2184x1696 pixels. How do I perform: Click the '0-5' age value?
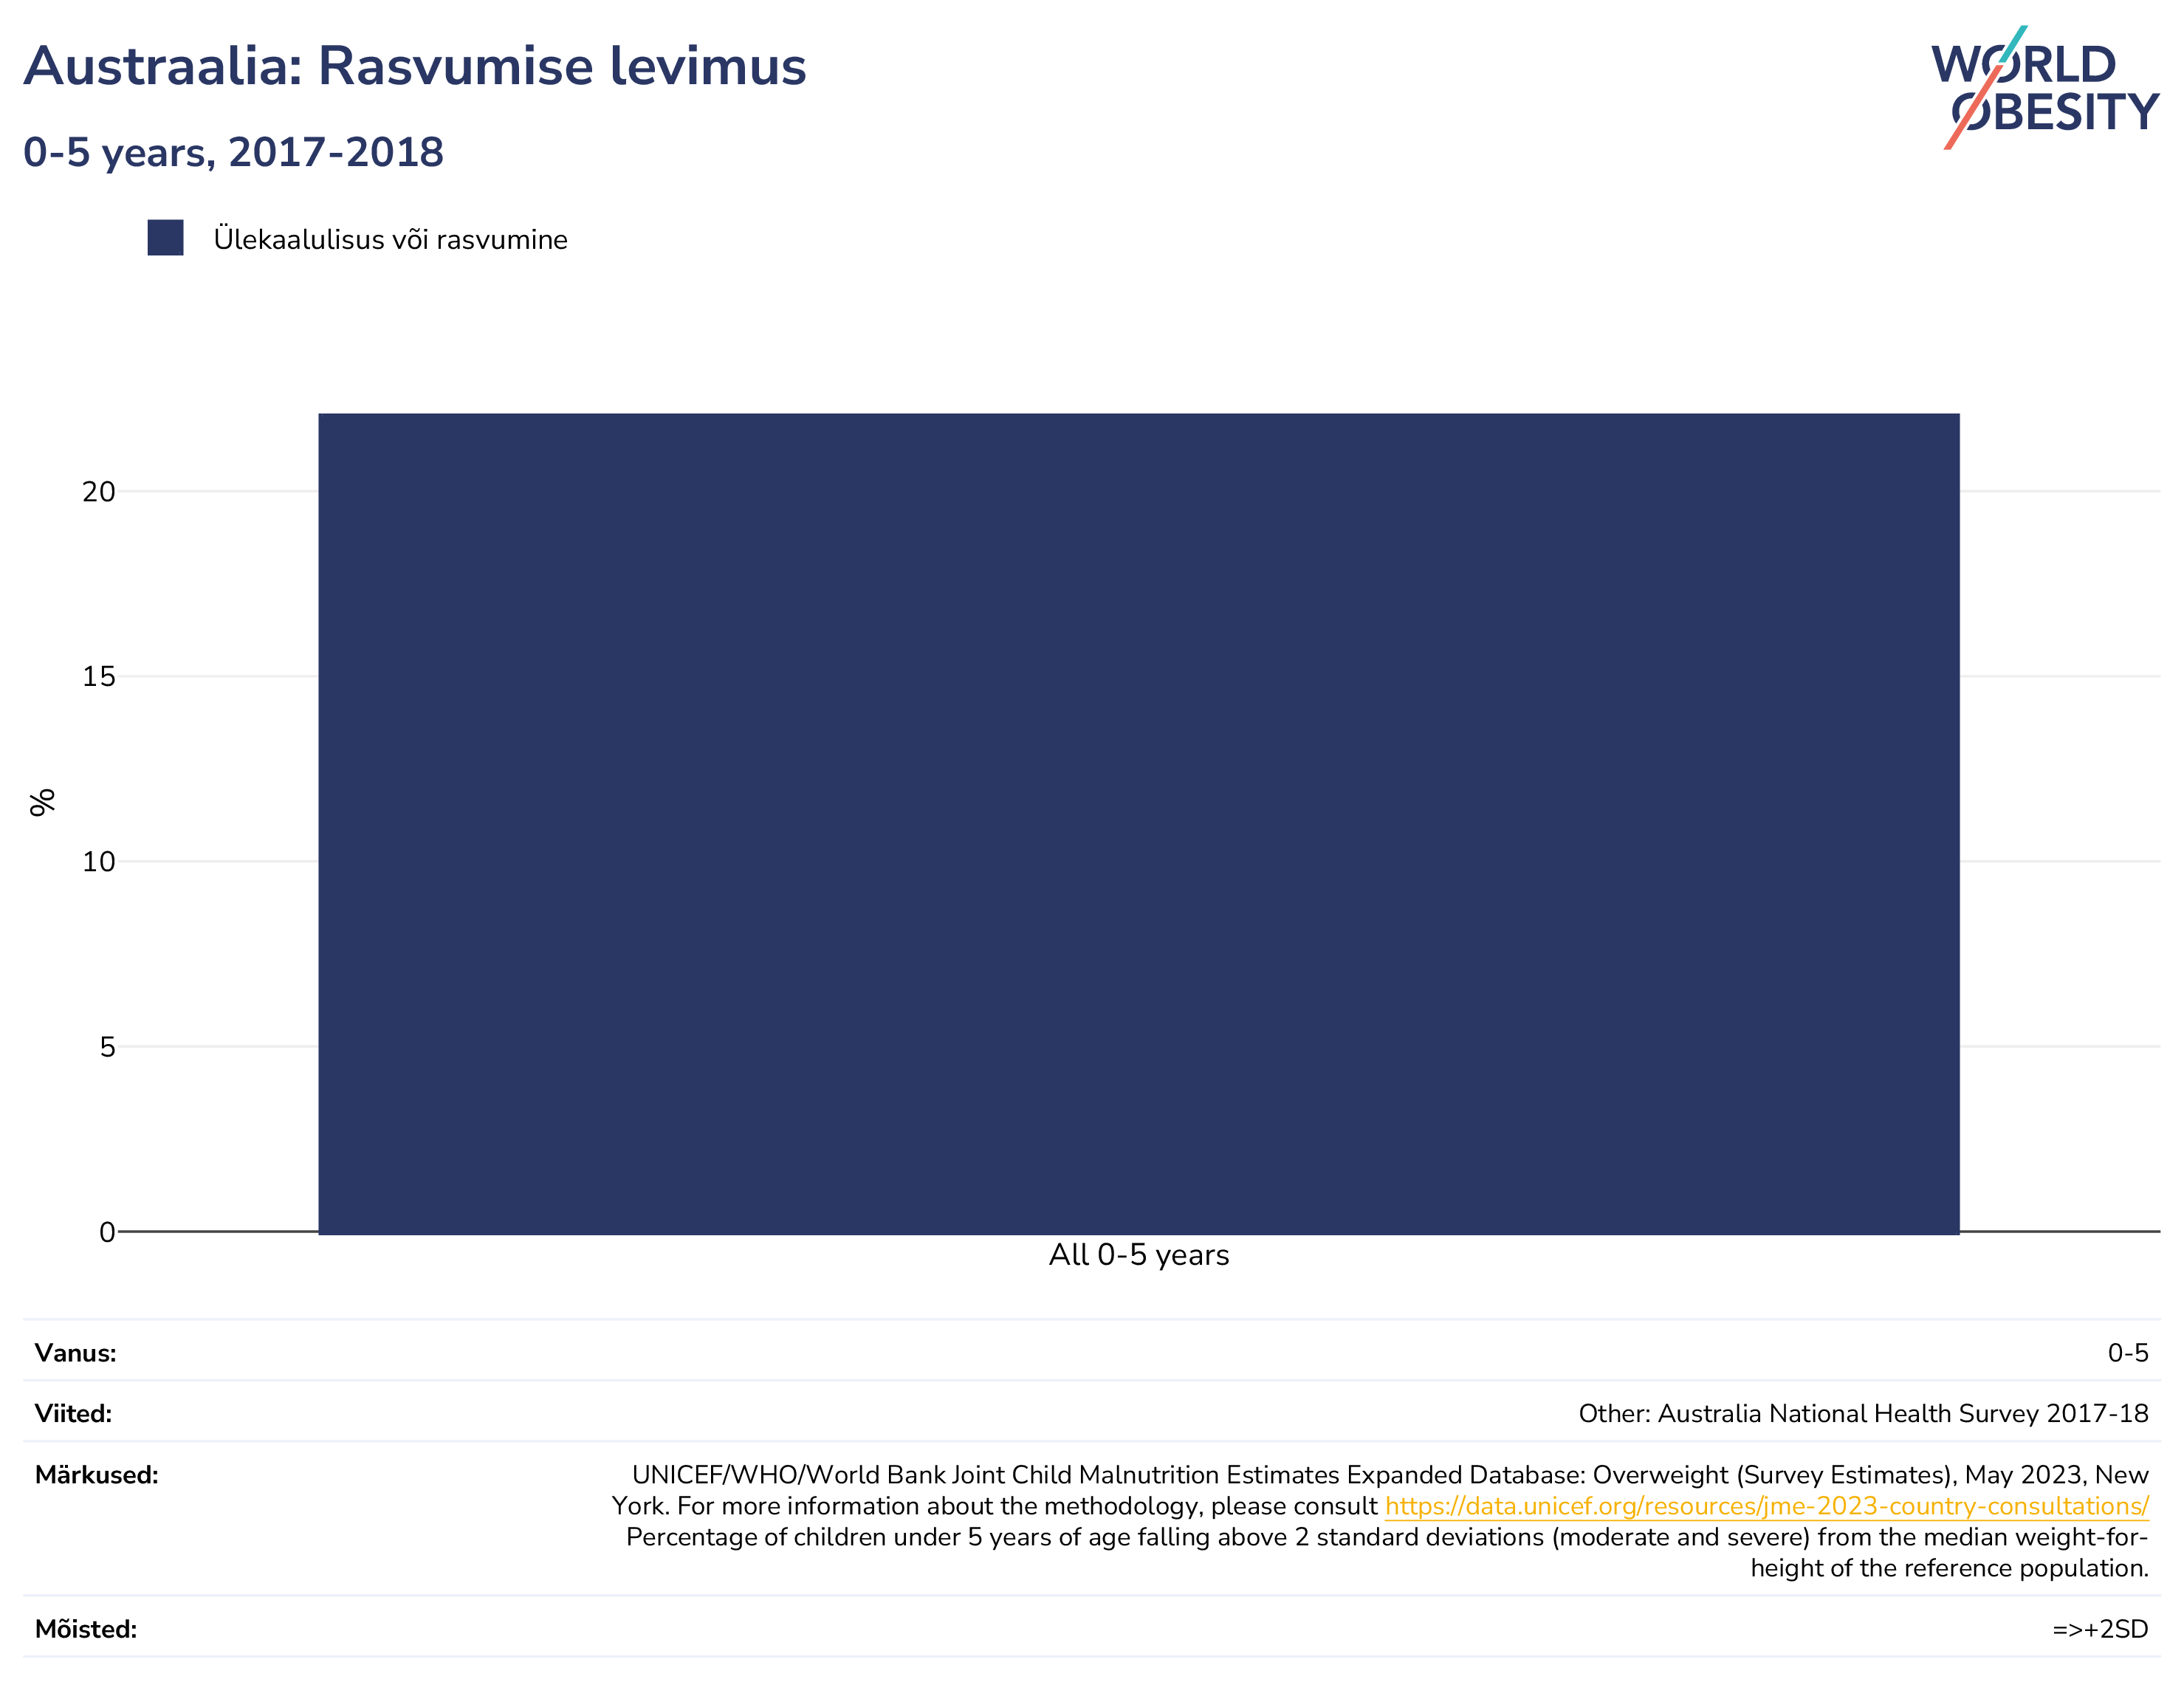click(2128, 1353)
